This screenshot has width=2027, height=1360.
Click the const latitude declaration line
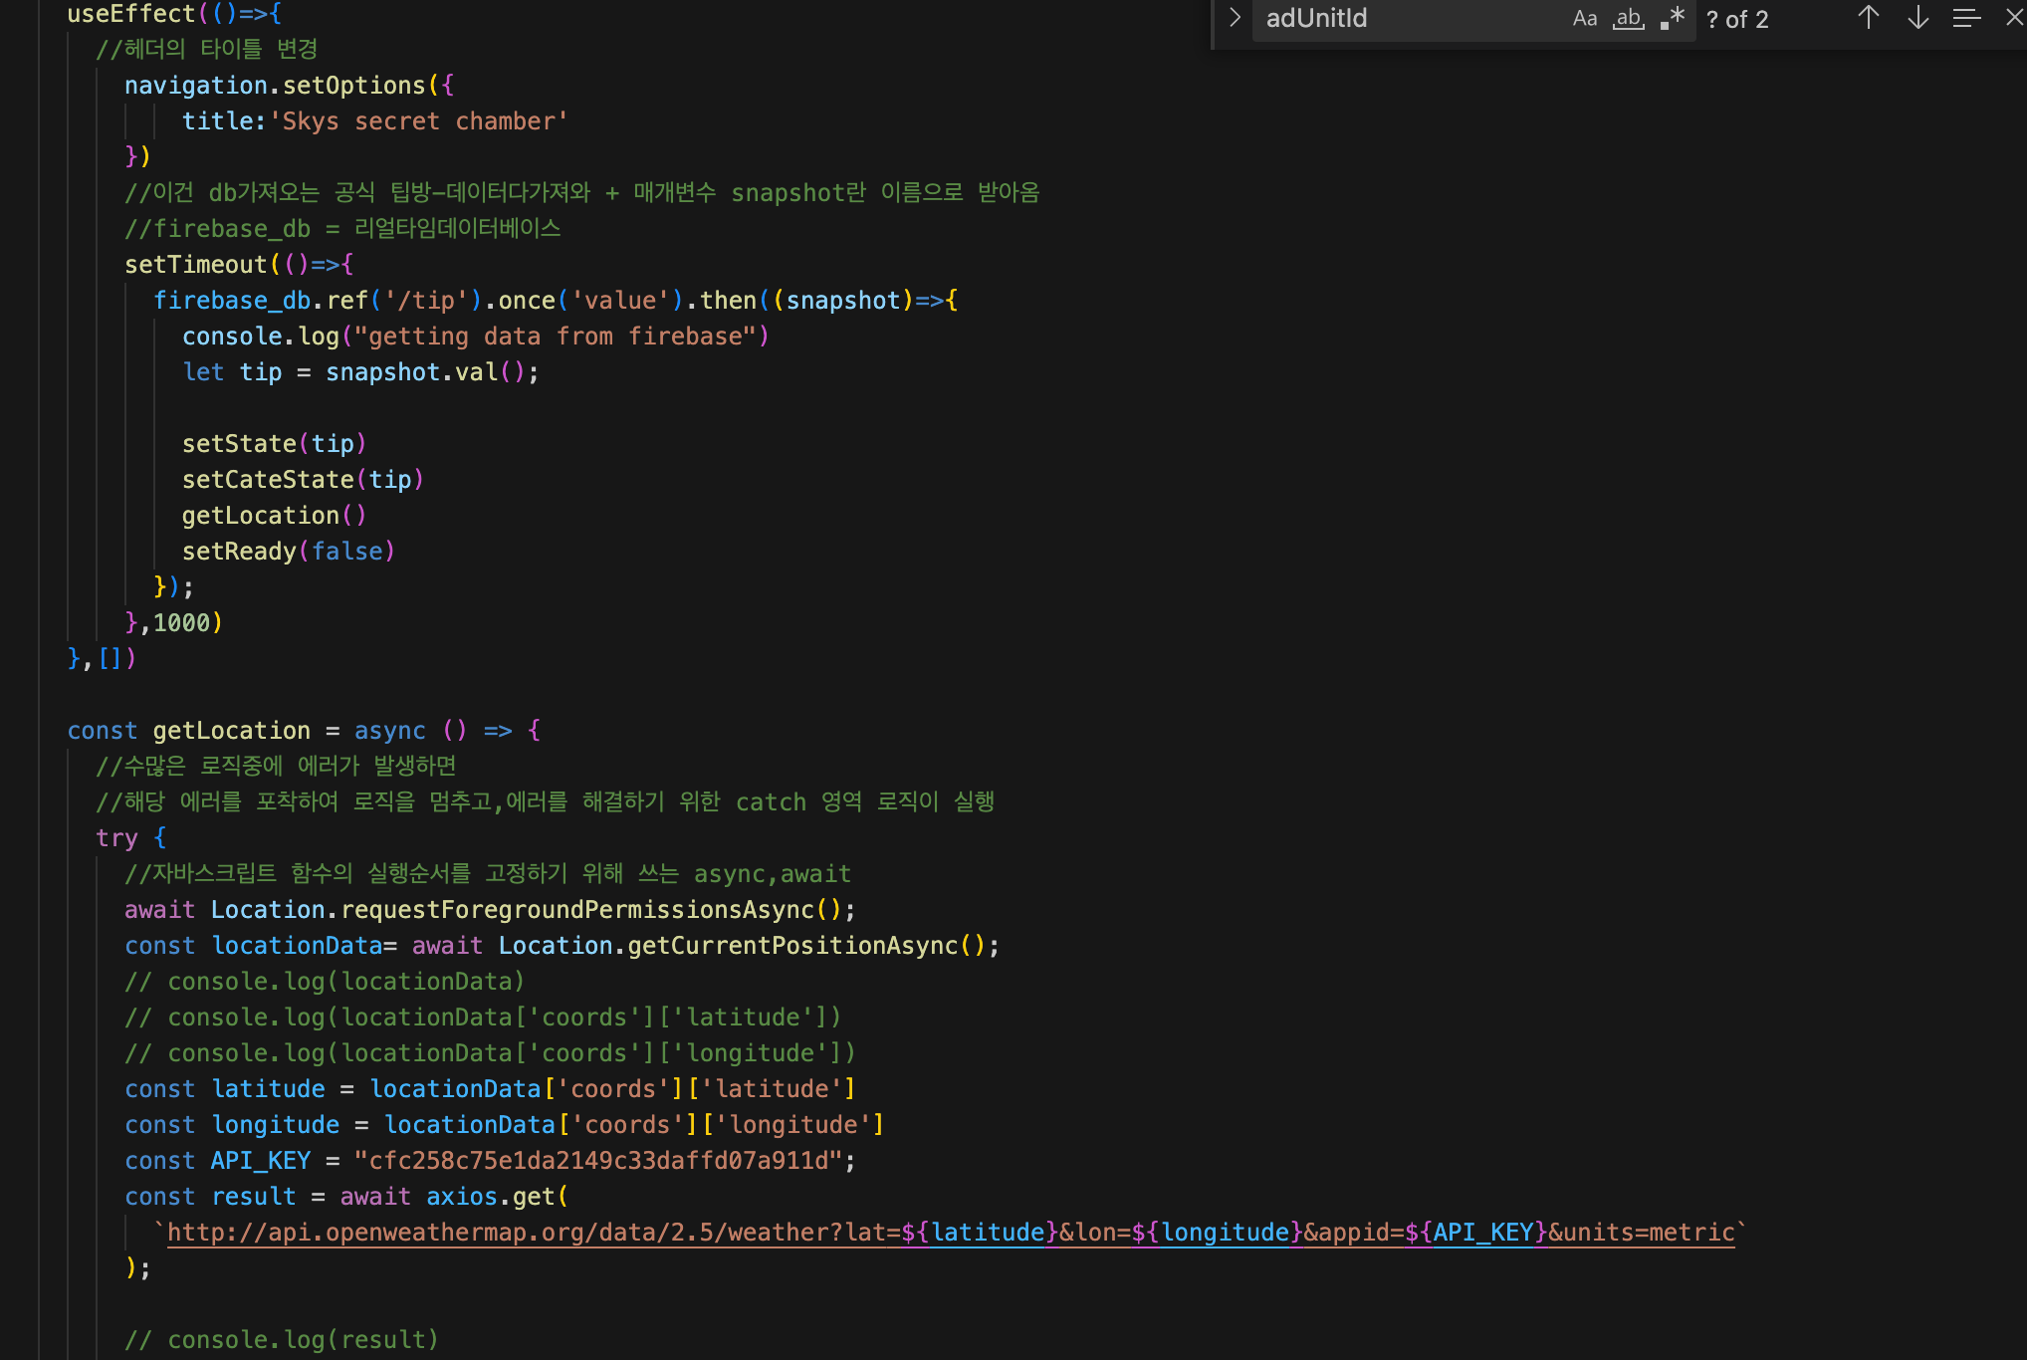490,1089
